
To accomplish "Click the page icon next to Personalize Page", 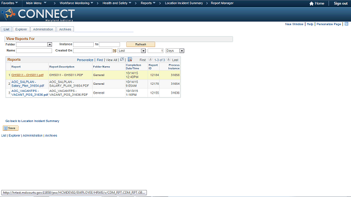I will (346, 24).
